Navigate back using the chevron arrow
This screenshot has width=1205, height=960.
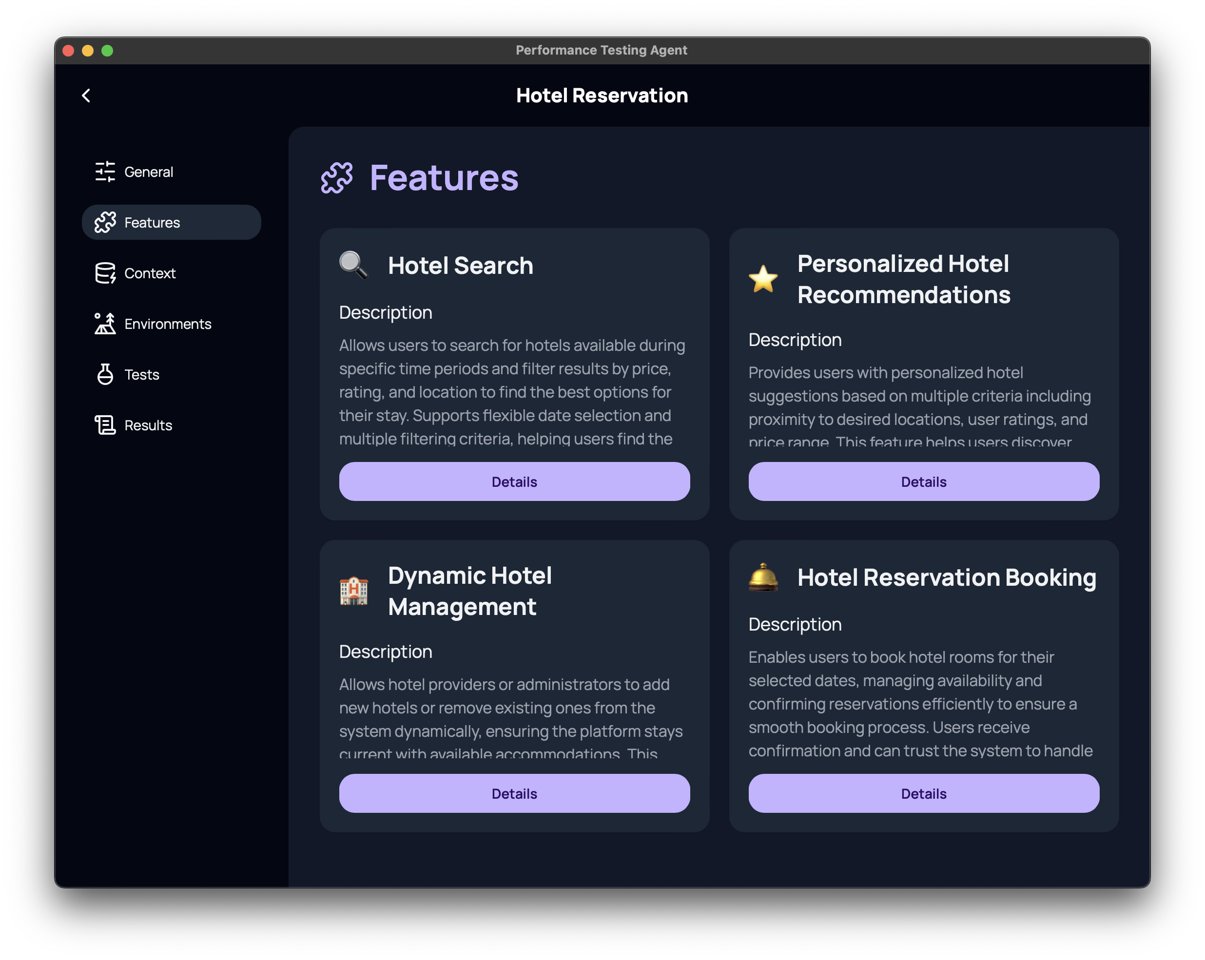tap(86, 95)
